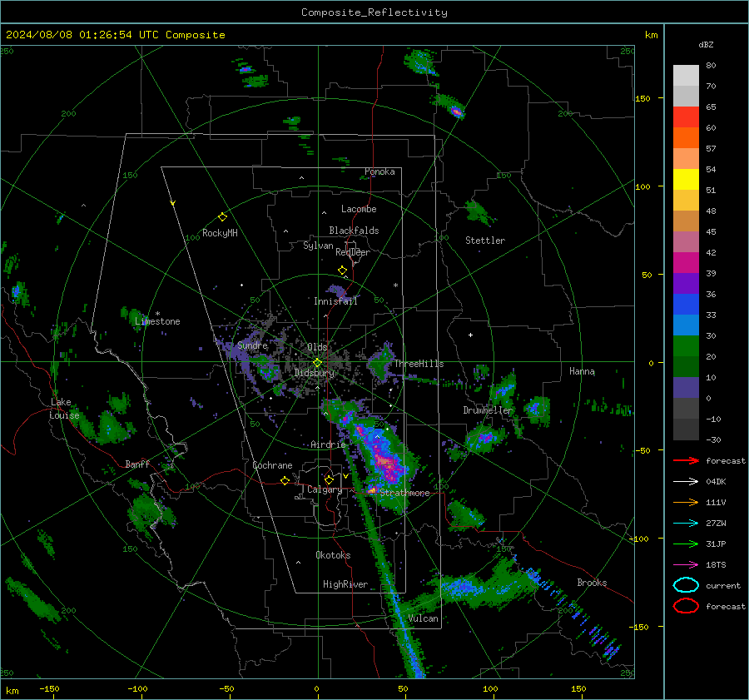Click the green 31JP arrow legend icon
This screenshot has height=700, width=749.
pyautogui.click(x=686, y=544)
